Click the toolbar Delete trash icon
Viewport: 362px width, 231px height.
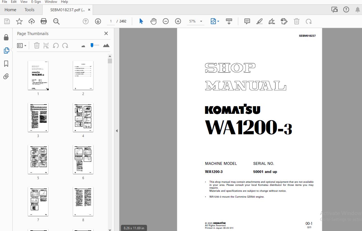tap(296, 21)
